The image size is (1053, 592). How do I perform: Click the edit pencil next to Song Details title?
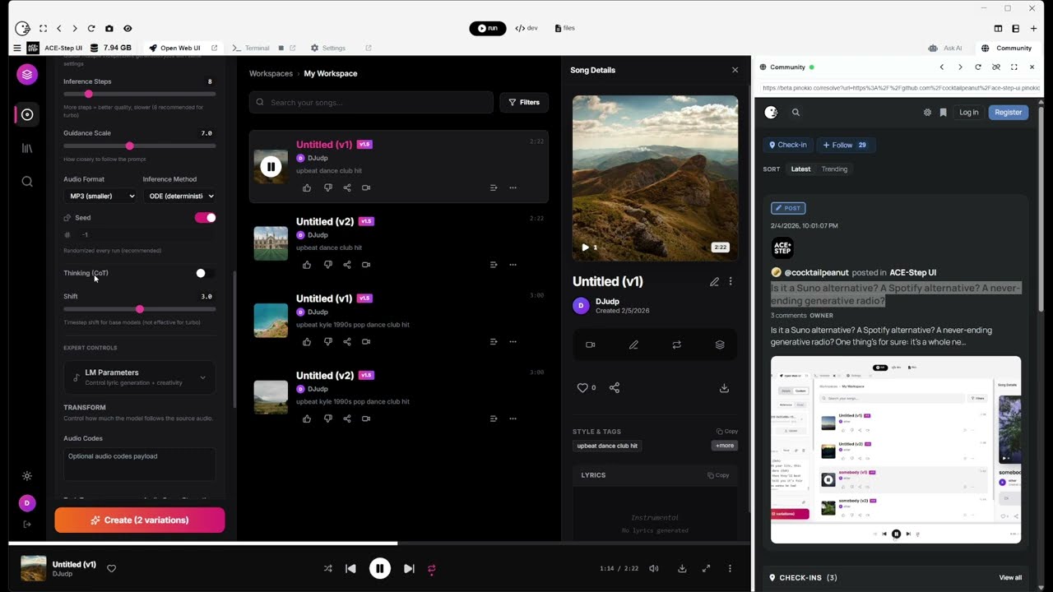[714, 281]
